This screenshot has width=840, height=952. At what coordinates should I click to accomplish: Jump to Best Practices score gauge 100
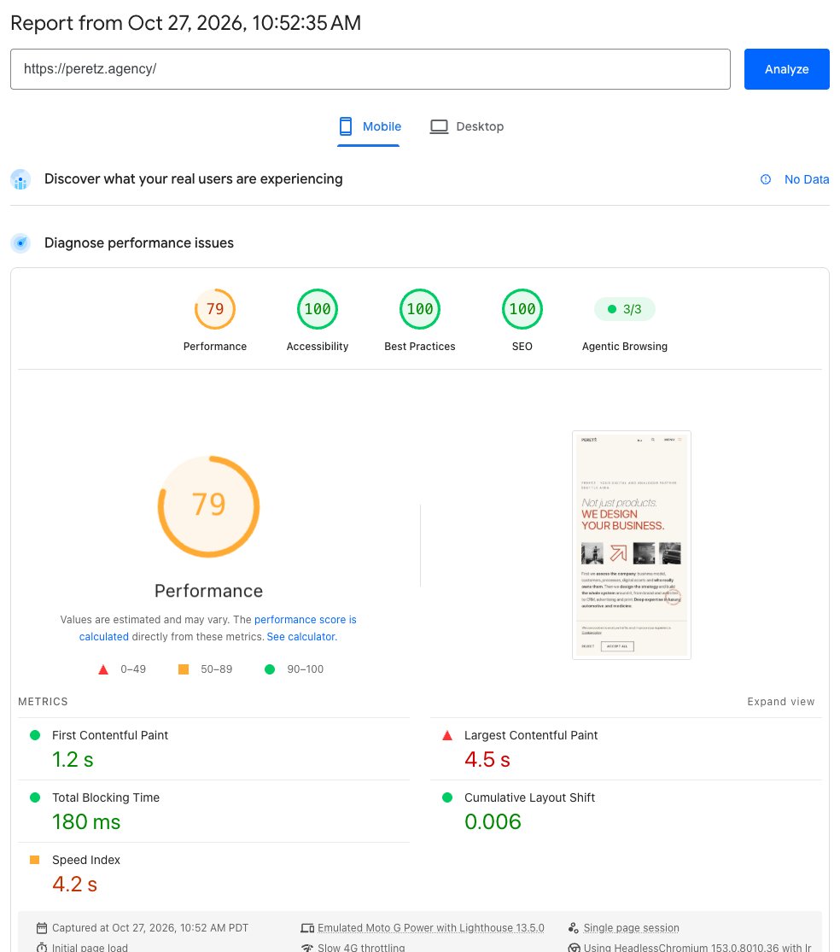[420, 309]
